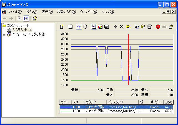Click the カウンタ column header
Screen dimensions: 178x125
tap(95, 102)
